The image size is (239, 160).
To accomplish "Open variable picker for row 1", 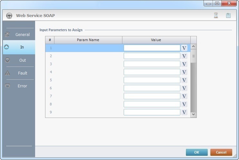I will tap(184, 48).
